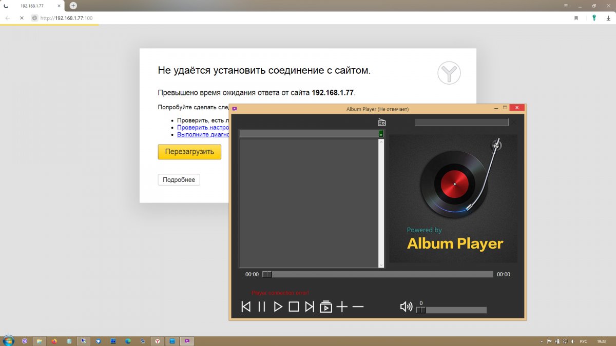The image size is (616, 346).
Task: Add a track with the plus icon
Action: point(342,307)
